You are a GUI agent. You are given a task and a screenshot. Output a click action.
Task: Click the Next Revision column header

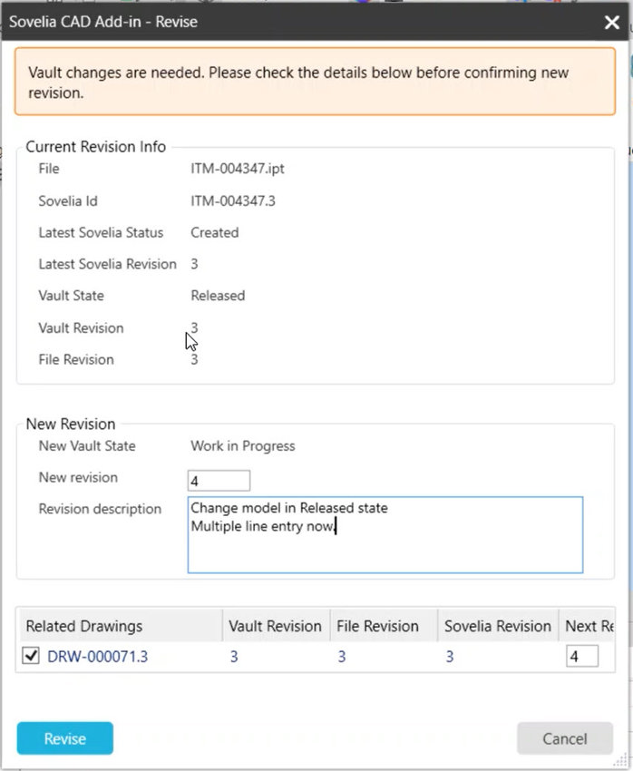[587, 626]
